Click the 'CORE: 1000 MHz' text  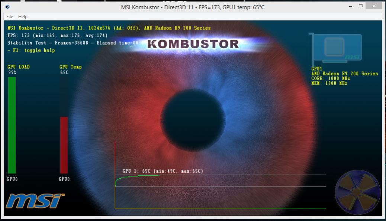tap(331, 78)
